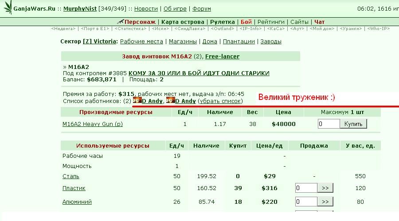Click the GanjaWars leaf logo icon

click(x=8, y=8)
